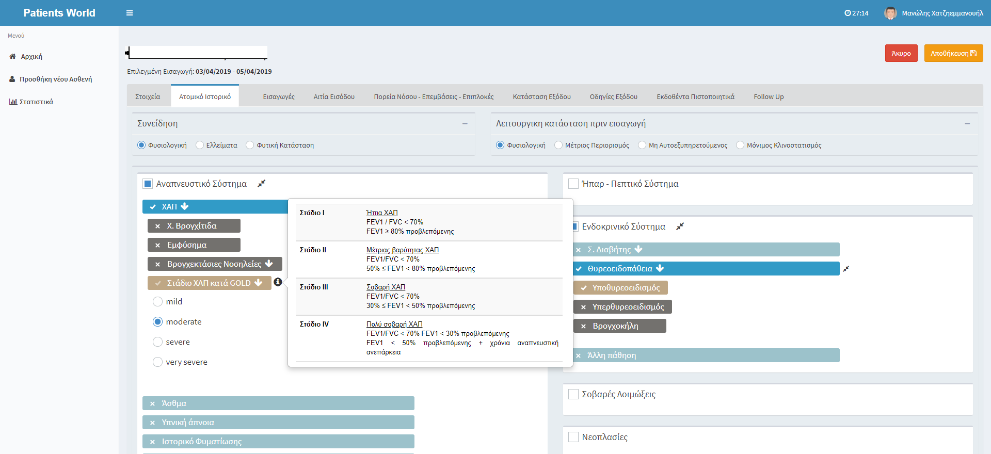Click the pin icon beside Θυρεοειδοπάθεια bar
Viewport: 991px width, 454px height.
846,269
